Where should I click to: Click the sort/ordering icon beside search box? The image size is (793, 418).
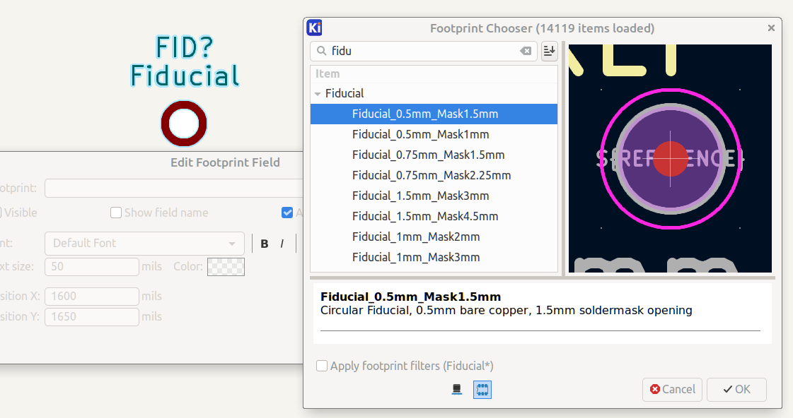pos(550,51)
